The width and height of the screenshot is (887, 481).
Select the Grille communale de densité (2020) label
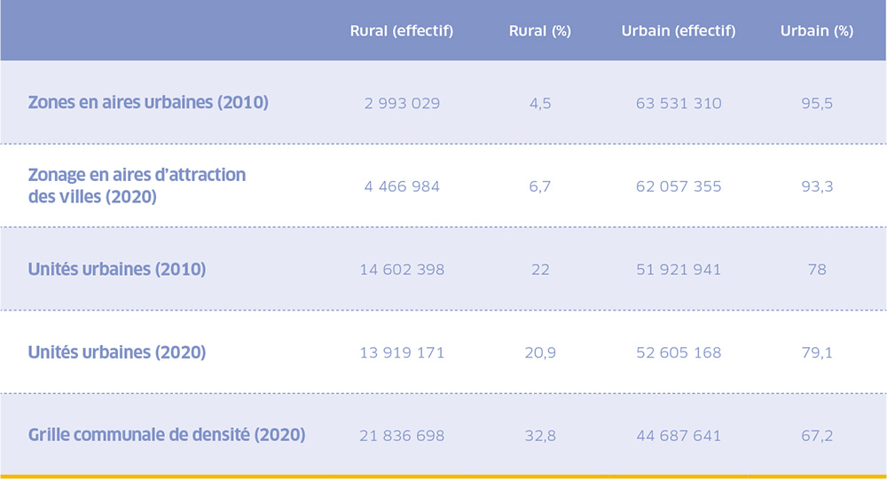[x=167, y=435]
